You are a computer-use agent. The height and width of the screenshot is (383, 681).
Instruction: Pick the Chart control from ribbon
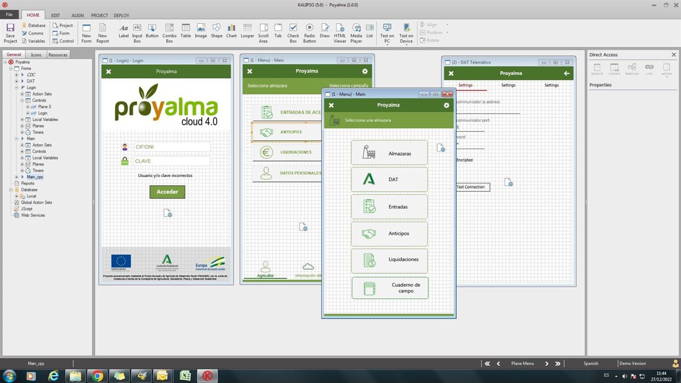(232, 28)
